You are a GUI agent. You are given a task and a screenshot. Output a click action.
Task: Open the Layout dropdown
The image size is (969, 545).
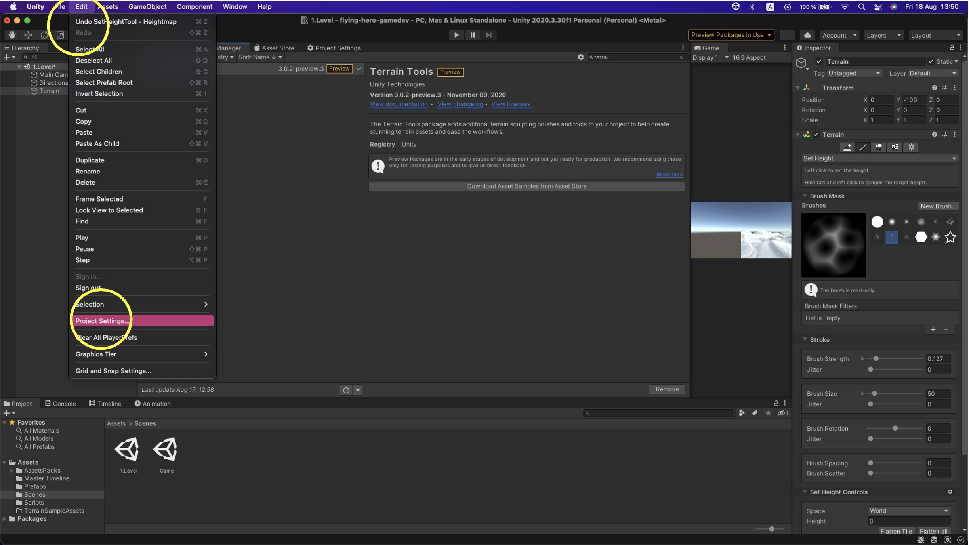tap(935, 35)
